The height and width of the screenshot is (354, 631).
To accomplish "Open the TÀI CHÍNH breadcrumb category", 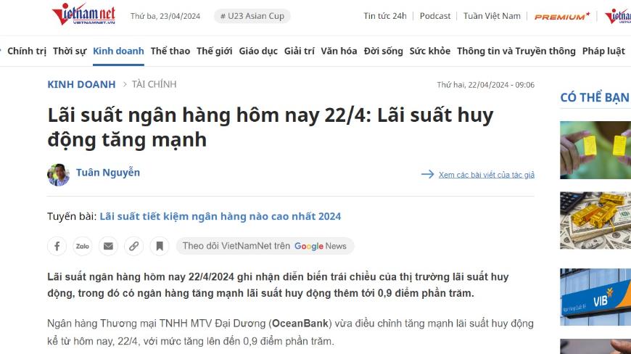I will point(154,84).
